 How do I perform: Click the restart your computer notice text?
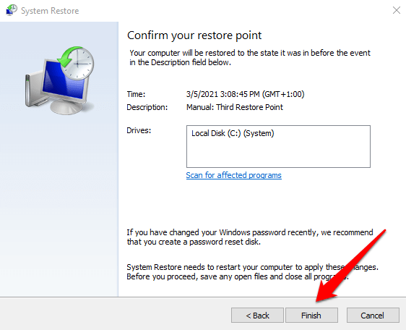click(x=252, y=272)
